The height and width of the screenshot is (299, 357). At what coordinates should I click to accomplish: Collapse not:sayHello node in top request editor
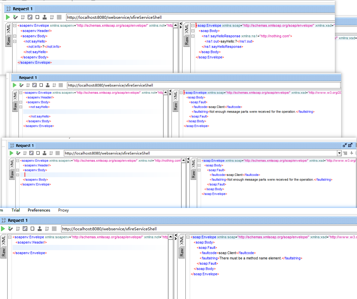coord(15,41)
